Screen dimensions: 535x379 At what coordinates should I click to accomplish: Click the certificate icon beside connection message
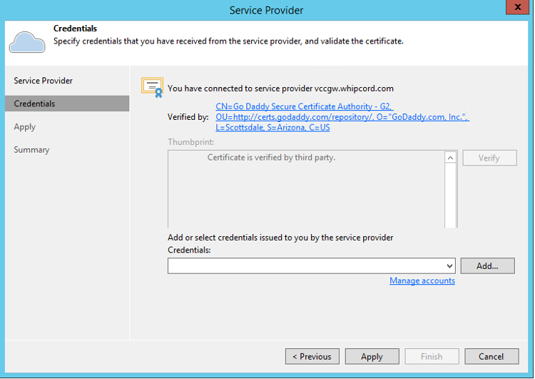(152, 87)
